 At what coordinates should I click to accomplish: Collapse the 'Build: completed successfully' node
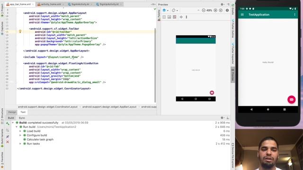13,123
